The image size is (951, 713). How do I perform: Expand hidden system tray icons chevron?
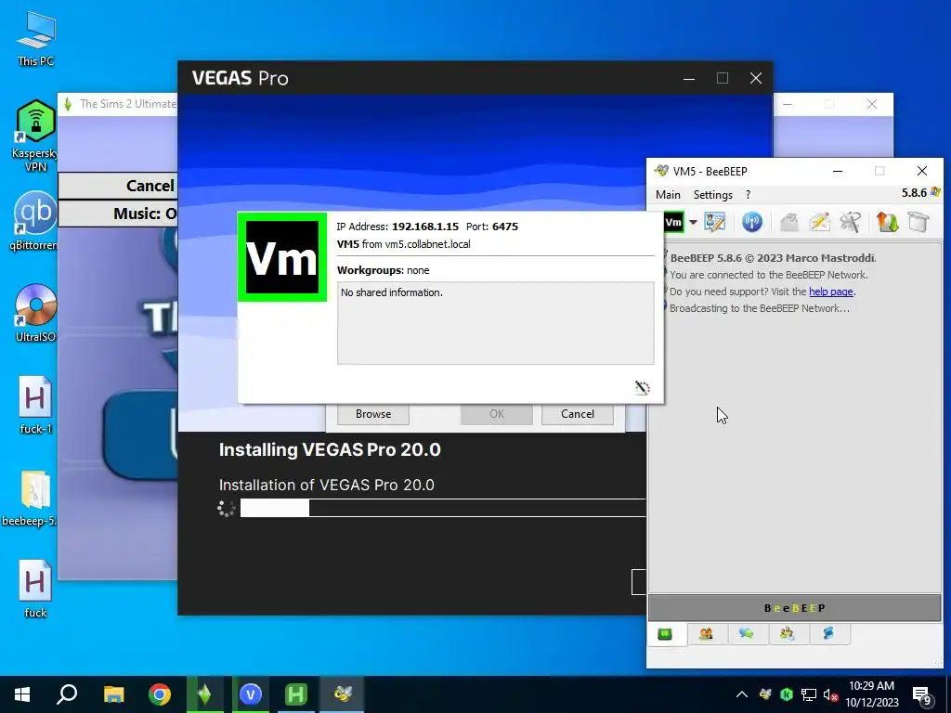[x=742, y=694]
